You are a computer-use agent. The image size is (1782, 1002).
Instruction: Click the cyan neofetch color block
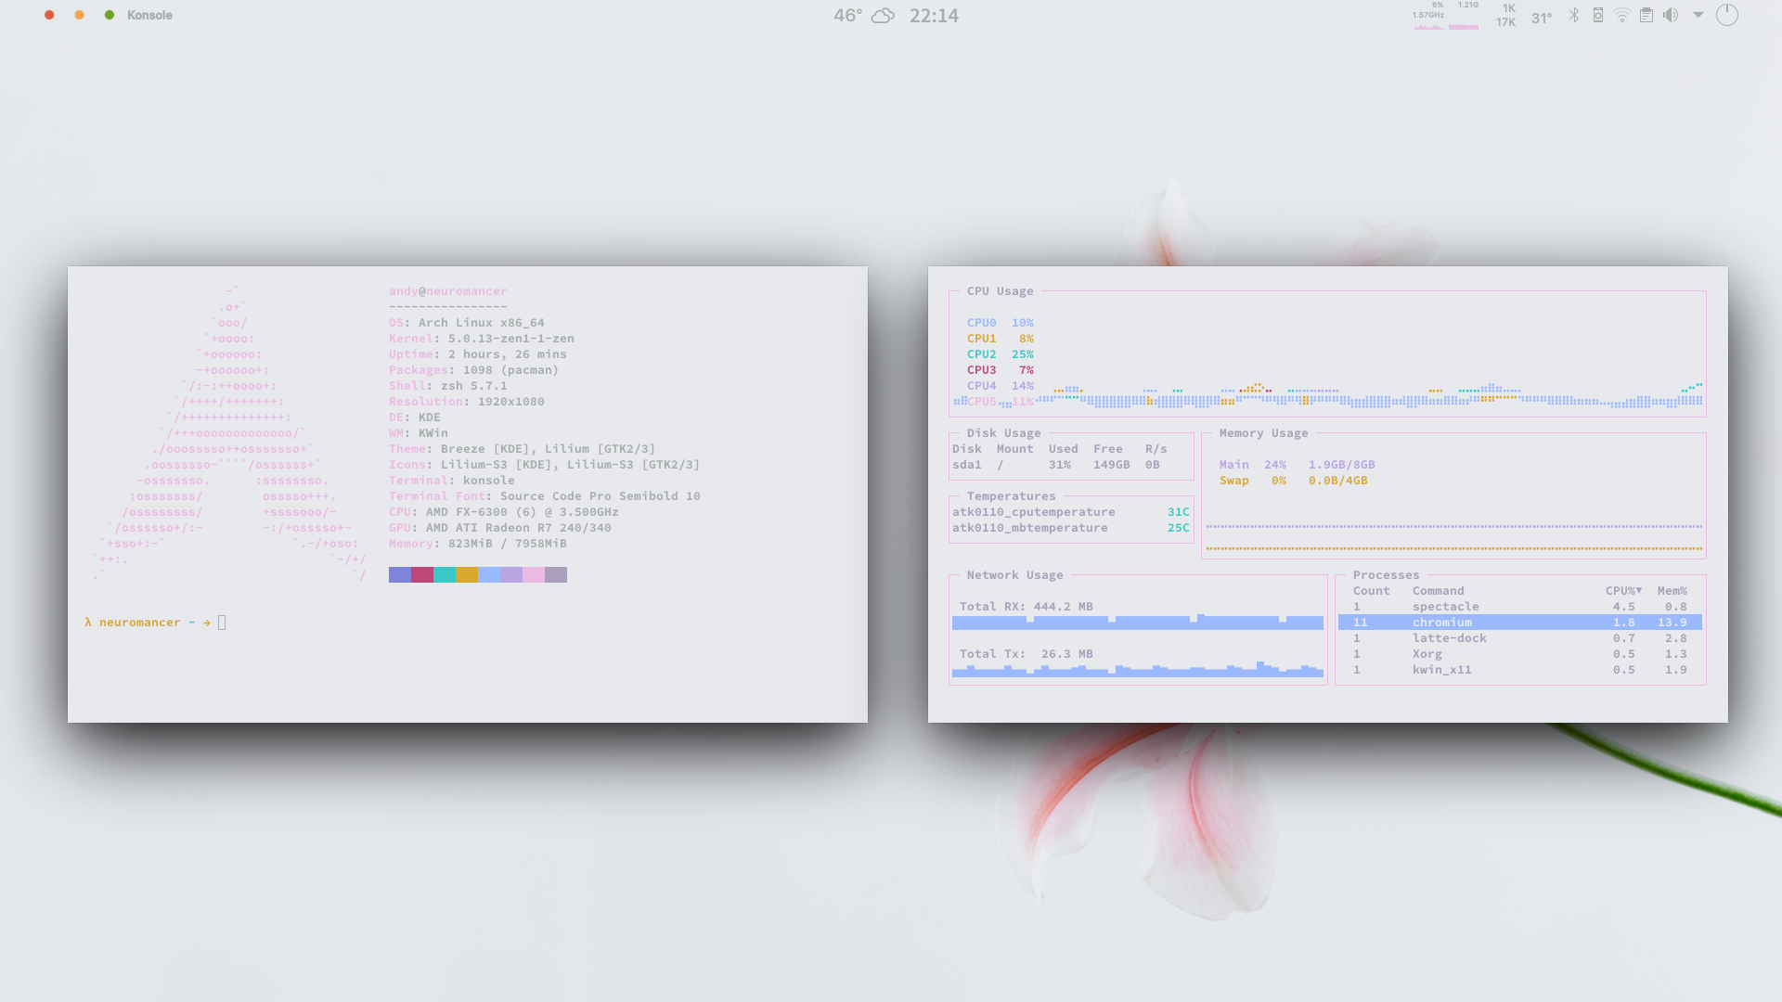coord(445,575)
